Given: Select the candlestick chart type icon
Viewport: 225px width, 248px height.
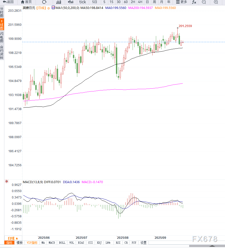Looking at the screenshot, I should pyautogui.click(x=71, y=2).
